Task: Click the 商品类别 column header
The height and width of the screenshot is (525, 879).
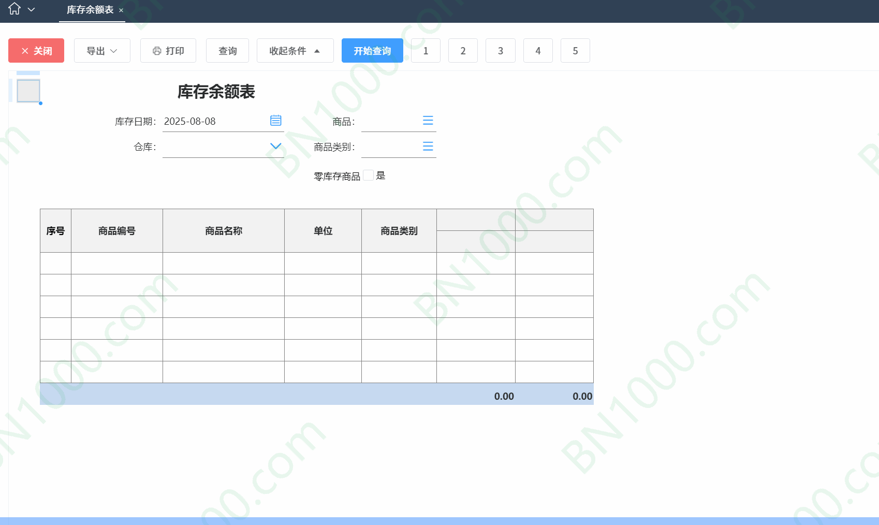Action: tap(399, 231)
